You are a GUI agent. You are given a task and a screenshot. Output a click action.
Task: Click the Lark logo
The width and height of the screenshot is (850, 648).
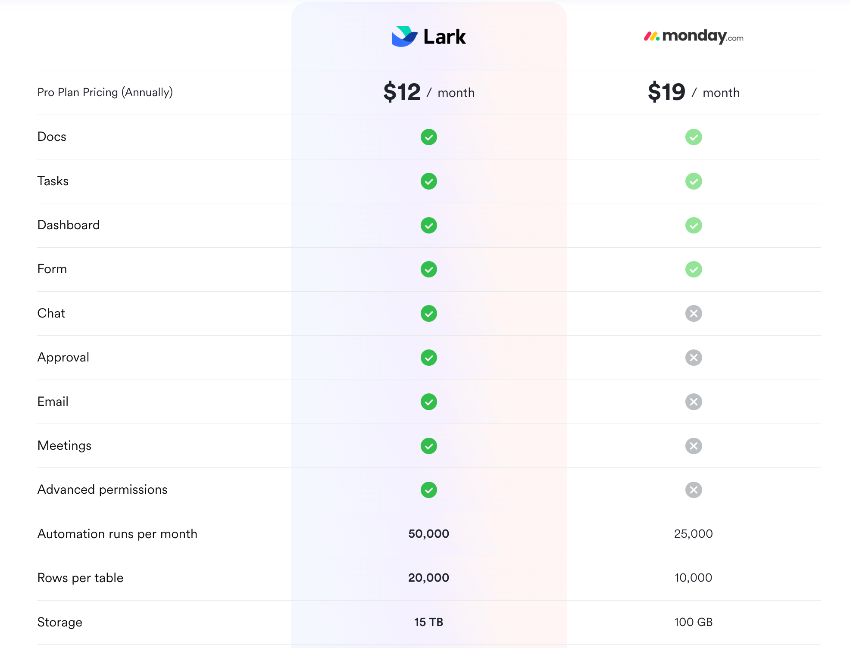pos(428,37)
